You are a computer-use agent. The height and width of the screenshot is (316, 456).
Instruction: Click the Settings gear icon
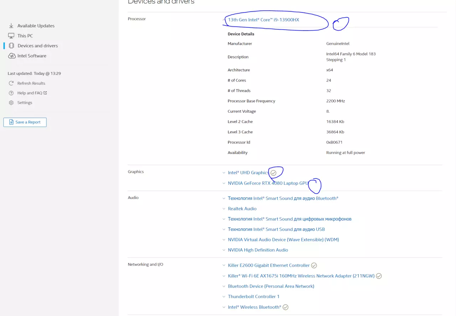tap(11, 103)
